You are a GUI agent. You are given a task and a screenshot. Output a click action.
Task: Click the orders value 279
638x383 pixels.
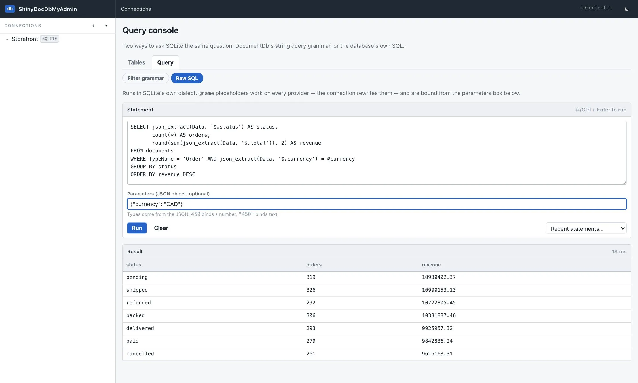click(x=311, y=341)
